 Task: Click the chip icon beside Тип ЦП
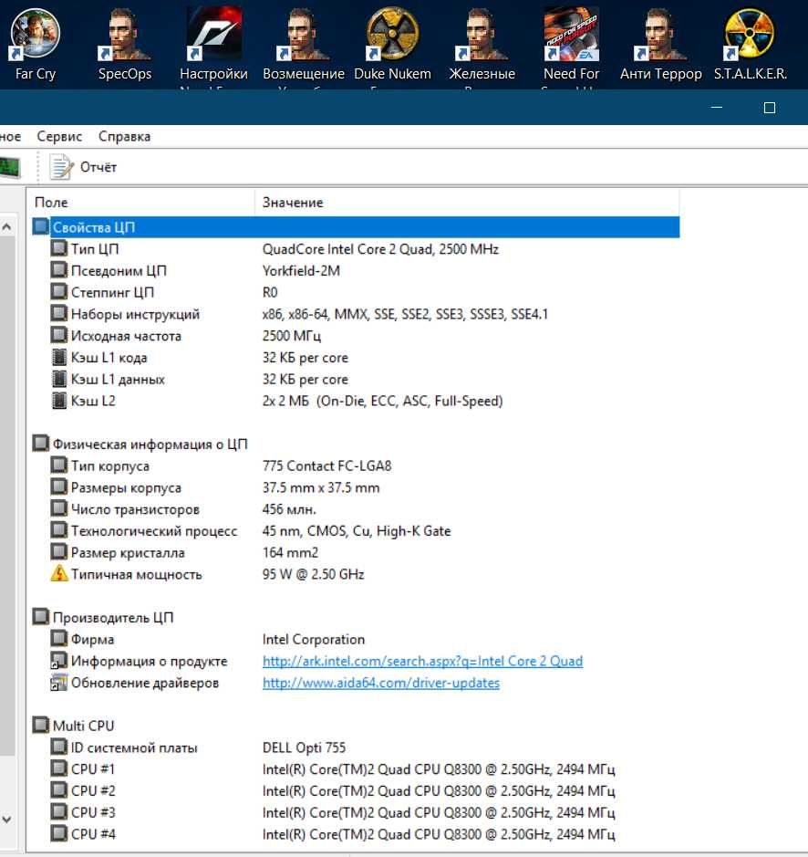pyautogui.click(x=59, y=248)
